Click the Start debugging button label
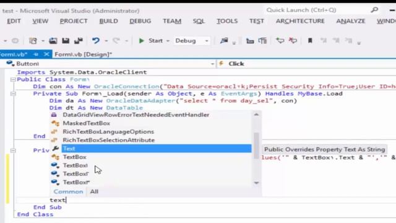The image size is (396, 223). pyautogui.click(x=155, y=41)
